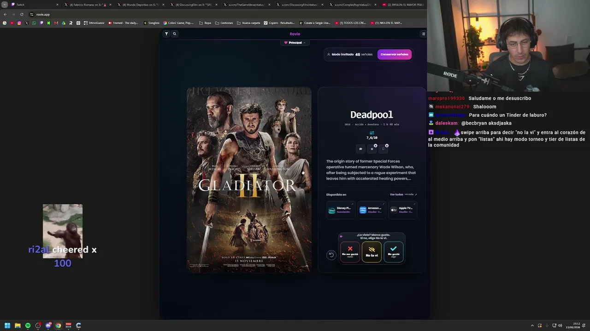Image resolution: width=590 pixels, height=331 pixels.
Task: Open the Apple TV provider card
Action: (402, 210)
